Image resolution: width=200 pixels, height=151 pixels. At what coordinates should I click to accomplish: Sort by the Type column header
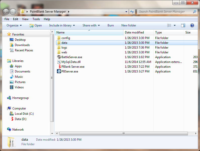[169, 32]
